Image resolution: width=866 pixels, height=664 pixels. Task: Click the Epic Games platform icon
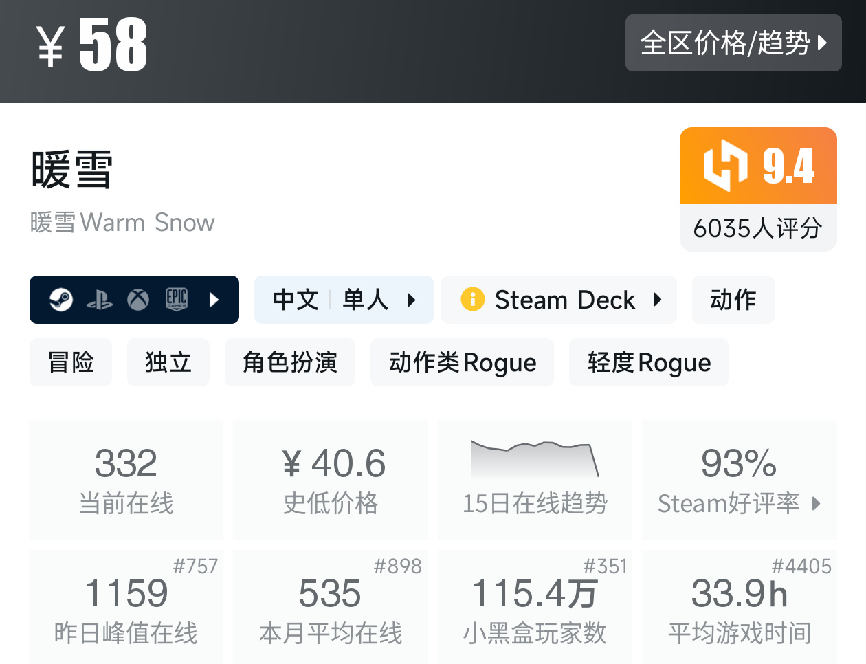177,300
